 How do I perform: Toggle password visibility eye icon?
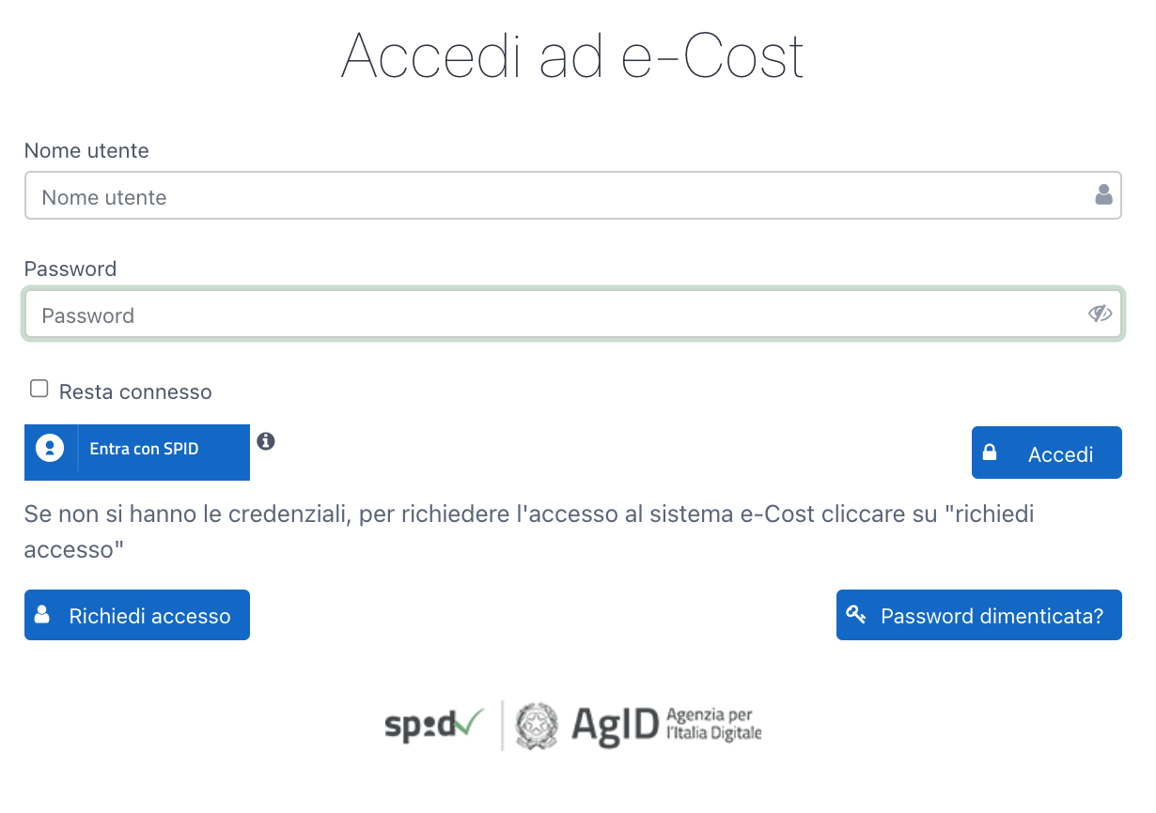(x=1101, y=314)
